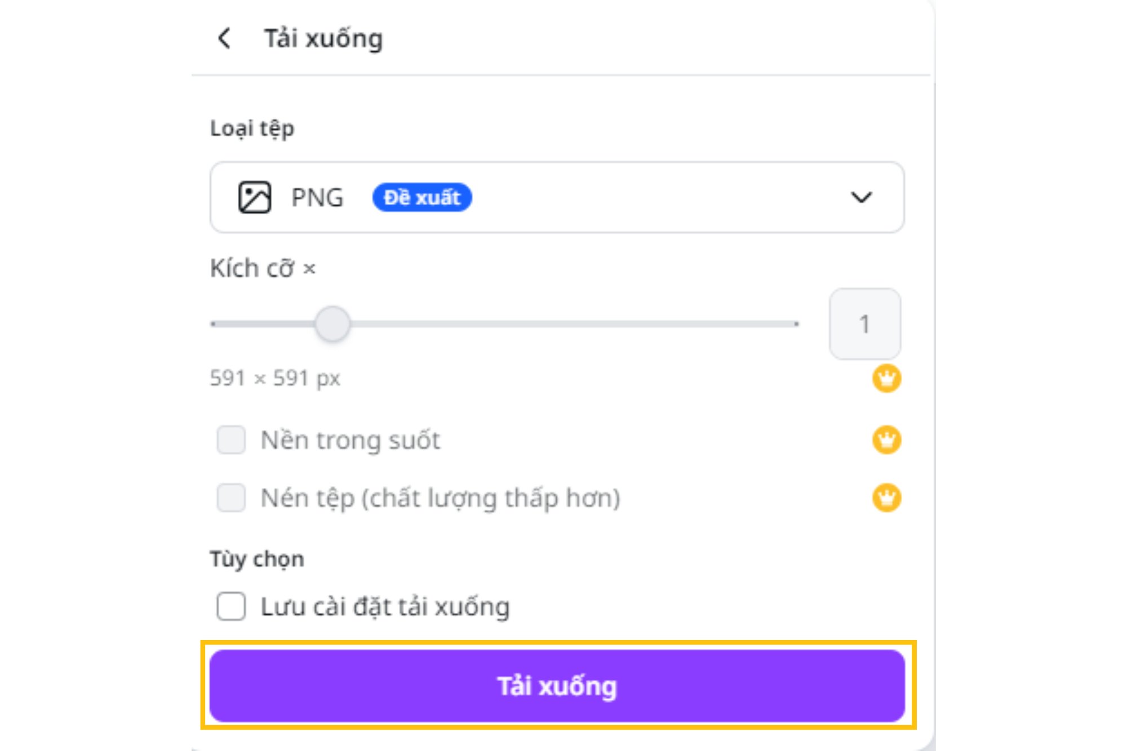This screenshot has height=751, width=1127.
Task: Expand the file type dropdown chevron
Action: click(861, 197)
